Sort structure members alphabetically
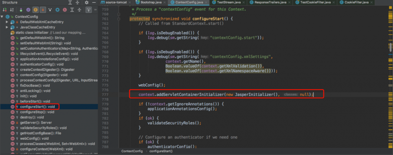 12,10
